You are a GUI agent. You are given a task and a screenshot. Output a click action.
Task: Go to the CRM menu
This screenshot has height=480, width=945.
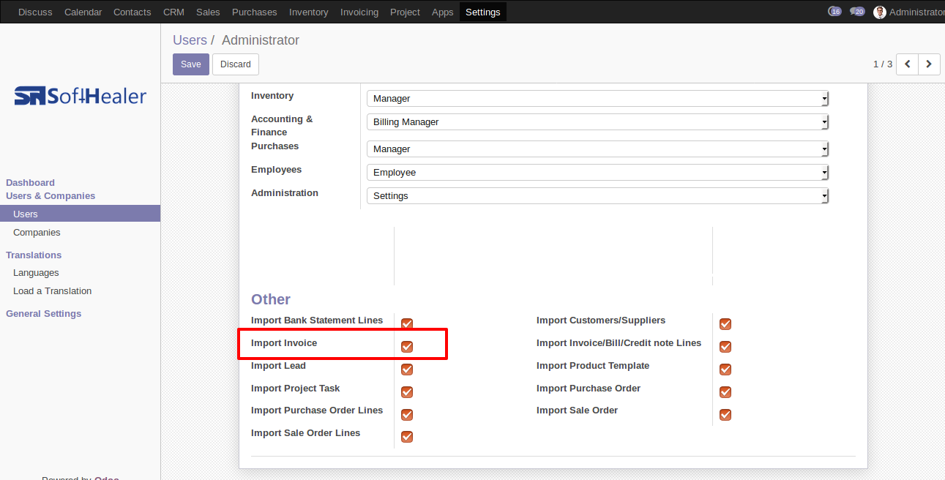tap(173, 12)
